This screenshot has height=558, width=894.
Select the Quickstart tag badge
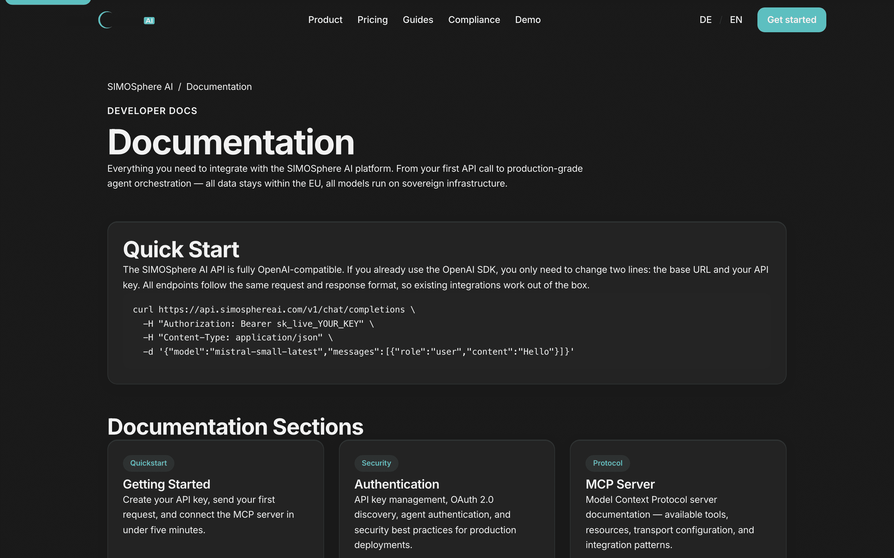148,463
